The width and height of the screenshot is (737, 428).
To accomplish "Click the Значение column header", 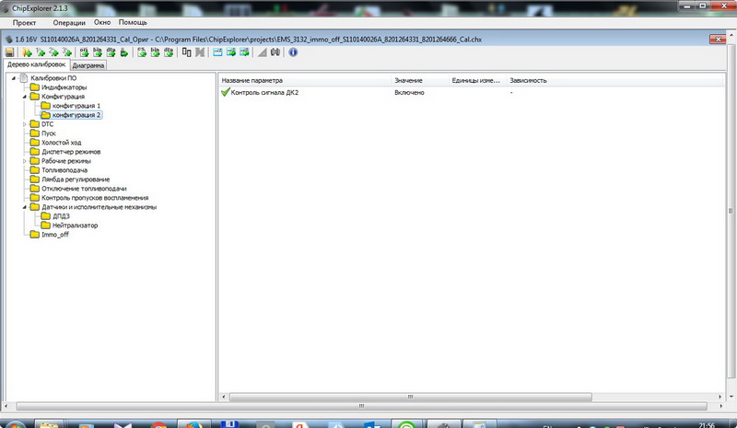I will click(408, 80).
